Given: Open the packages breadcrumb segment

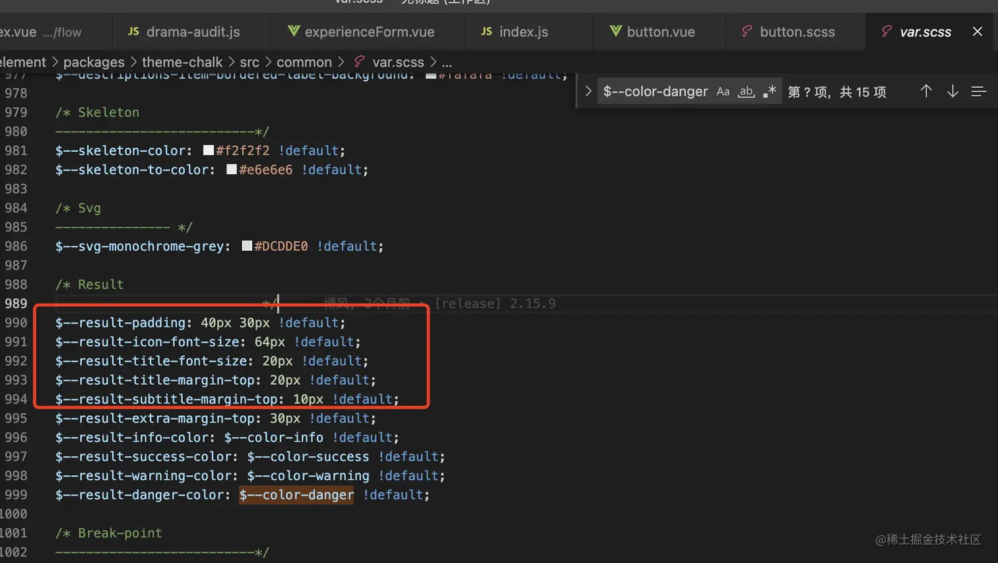Looking at the screenshot, I should (x=94, y=62).
